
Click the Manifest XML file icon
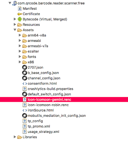point(20,9)
